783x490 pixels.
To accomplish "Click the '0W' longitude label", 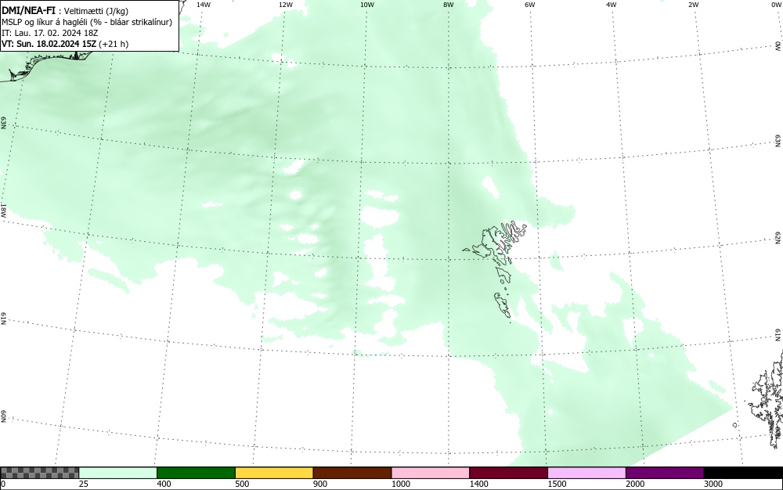I will pyautogui.click(x=775, y=5).
